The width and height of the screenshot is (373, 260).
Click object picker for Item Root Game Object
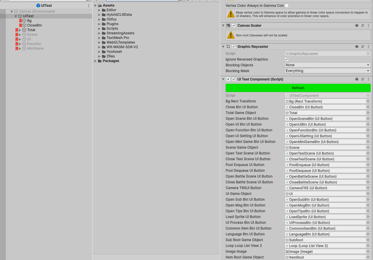[x=368, y=257]
